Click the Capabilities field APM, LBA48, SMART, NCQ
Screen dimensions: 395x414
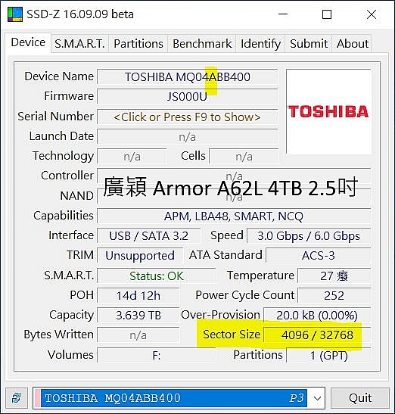[234, 216]
